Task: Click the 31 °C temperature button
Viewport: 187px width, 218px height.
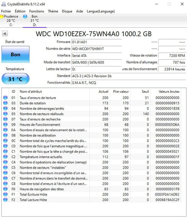Action: tap(15, 79)
